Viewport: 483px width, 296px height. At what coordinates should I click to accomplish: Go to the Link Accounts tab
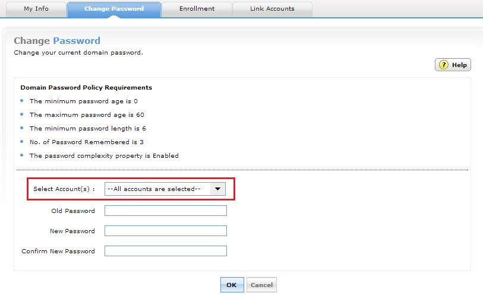[x=272, y=9]
